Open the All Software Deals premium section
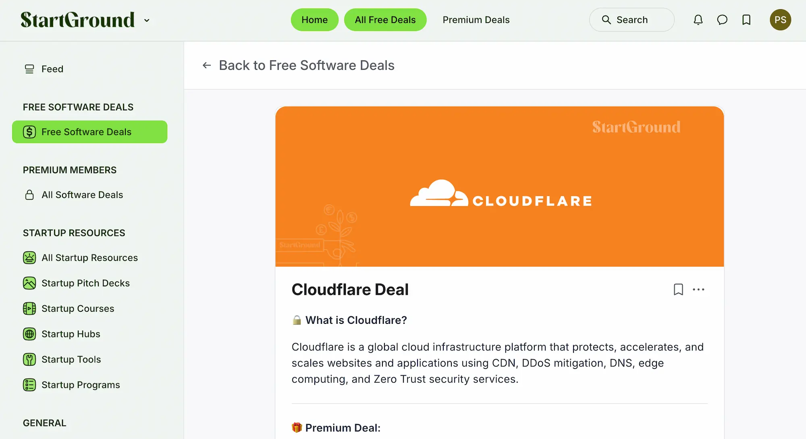This screenshot has width=806, height=439. [x=82, y=195]
